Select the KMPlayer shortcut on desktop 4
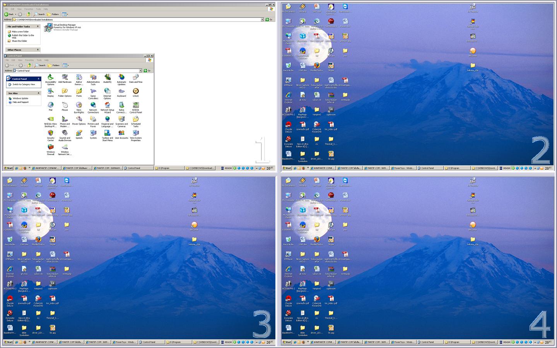The height and width of the screenshot is (348, 557). (289, 256)
